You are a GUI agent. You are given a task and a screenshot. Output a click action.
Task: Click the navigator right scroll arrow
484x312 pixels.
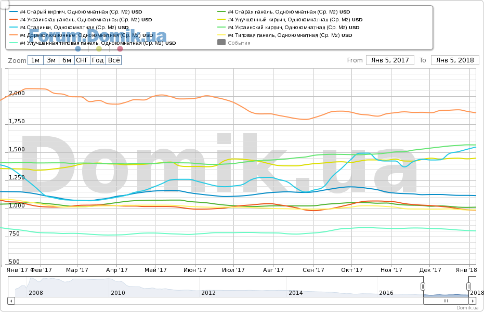point(472,301)
